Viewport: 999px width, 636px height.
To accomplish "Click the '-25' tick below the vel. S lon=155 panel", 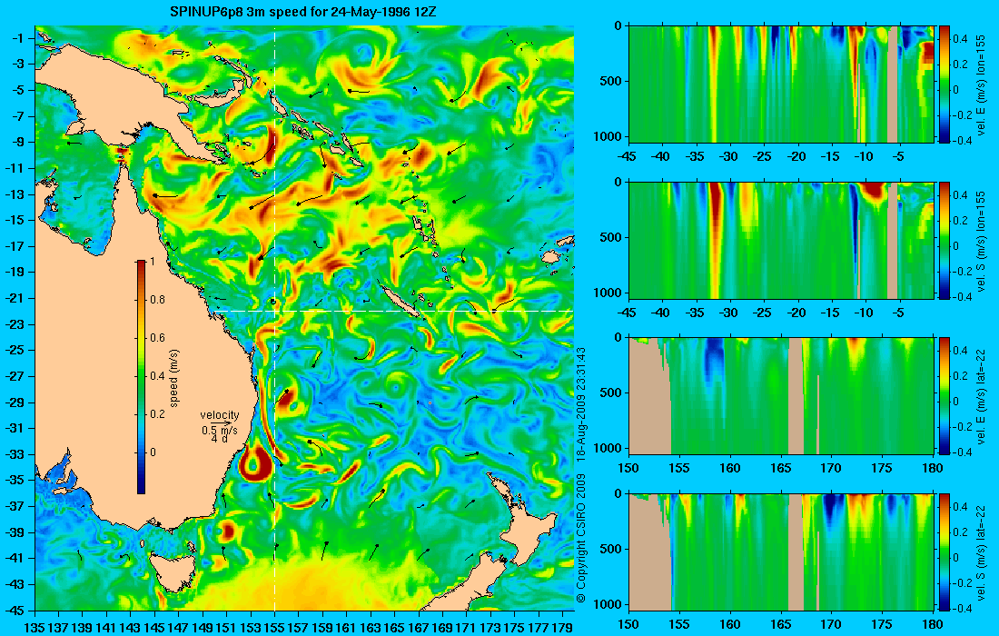I will 762,313.
